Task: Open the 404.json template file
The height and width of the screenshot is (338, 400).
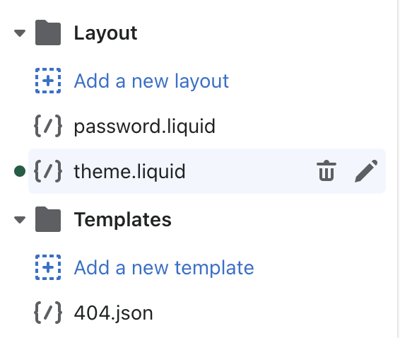Action: coord(114,313)
